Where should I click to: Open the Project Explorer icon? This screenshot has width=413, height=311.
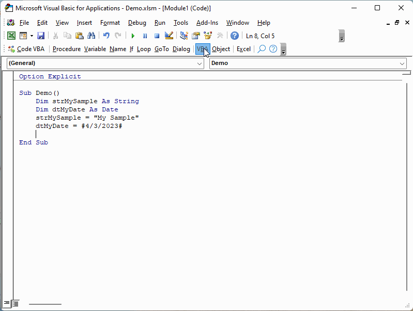click(184, 36)
